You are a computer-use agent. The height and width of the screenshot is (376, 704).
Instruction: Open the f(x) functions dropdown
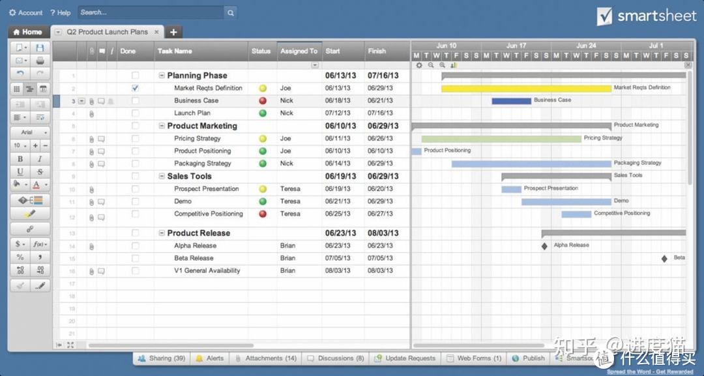(x=40, y=244)
